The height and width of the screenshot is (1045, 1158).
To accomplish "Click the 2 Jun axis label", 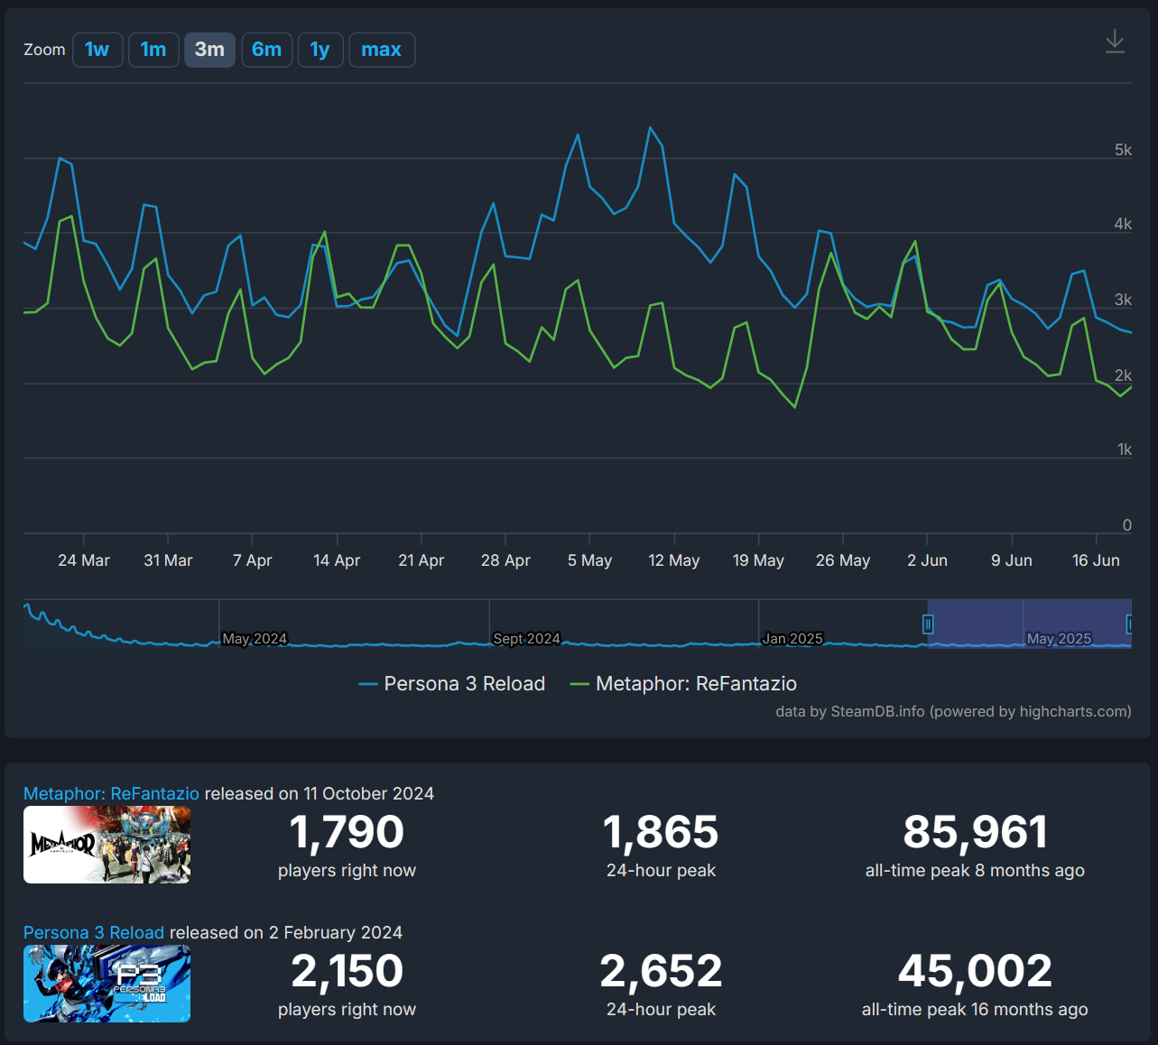I will [927, 560].
